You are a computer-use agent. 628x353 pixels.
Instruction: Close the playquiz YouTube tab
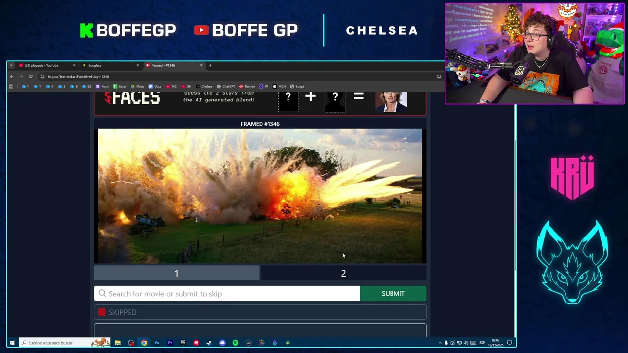[74, 65]
